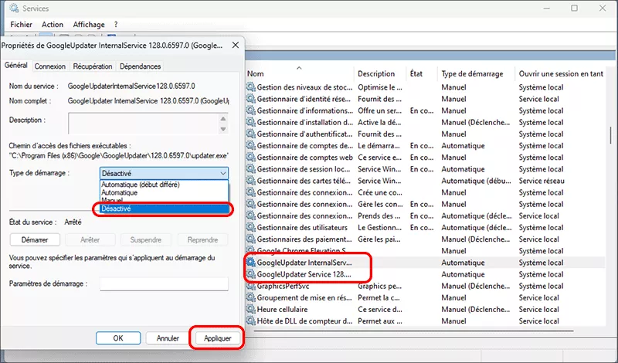Sort by Ouvrir une session en tant header
618x363 pixels.
(561, 73)
